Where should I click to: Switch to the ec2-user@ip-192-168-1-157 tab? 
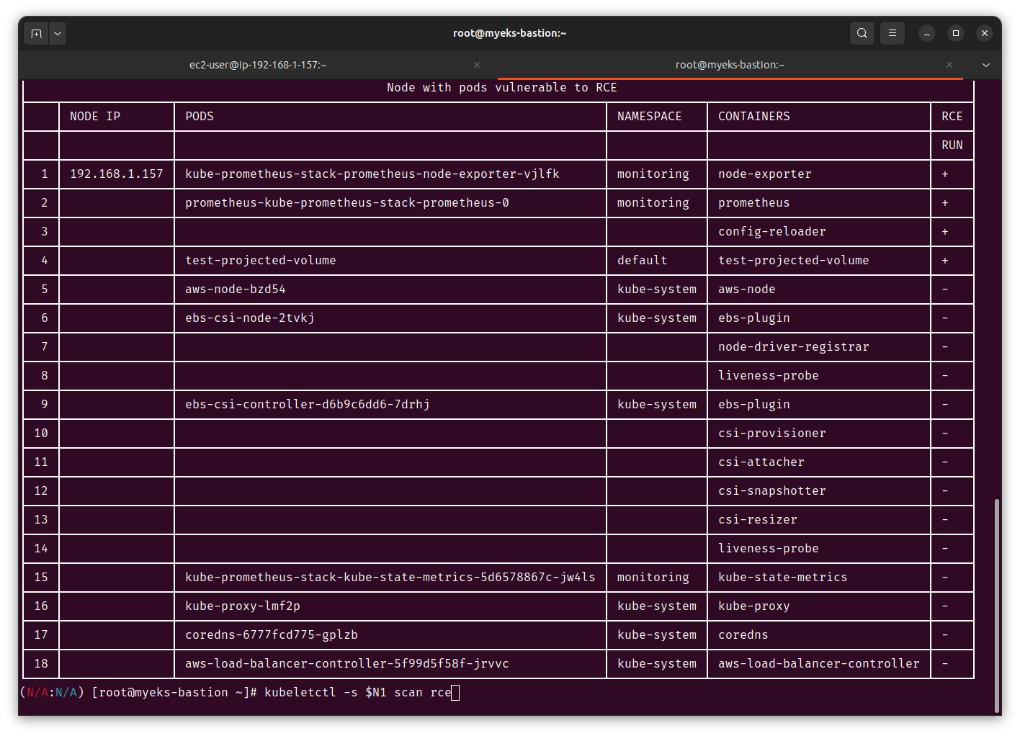(258, 65)
